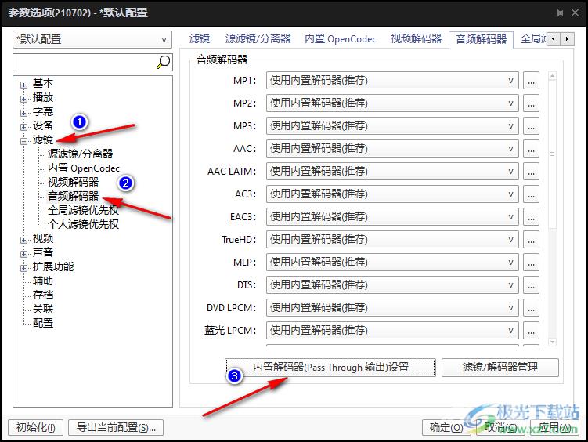Viewport: 588px width, 442px height.
Task: Switch to the 滤镜 tab
Action: [x=199, y=38]
